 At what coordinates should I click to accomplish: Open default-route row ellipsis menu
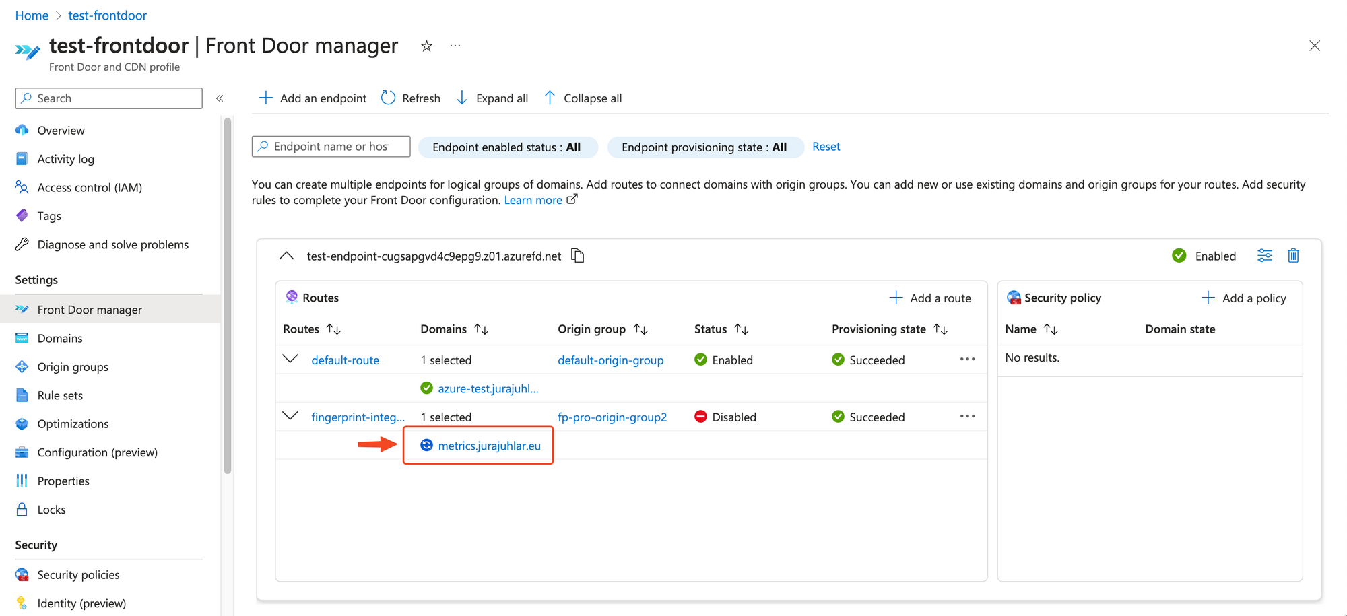(967, 360)
